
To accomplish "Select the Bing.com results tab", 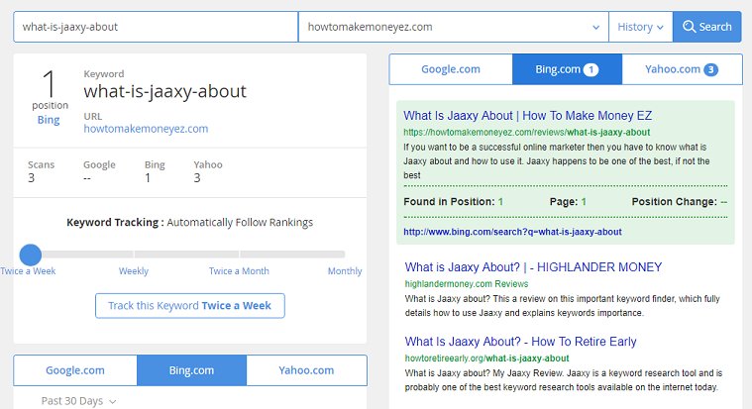I will click(x=567, y=69).
